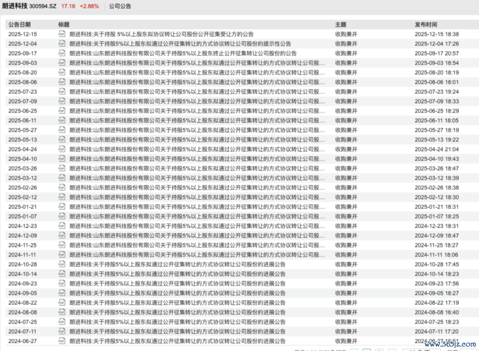The height and width of the screenshot is (351, 479).
Task: Click the 主题 column header
Action: (341, 25)
